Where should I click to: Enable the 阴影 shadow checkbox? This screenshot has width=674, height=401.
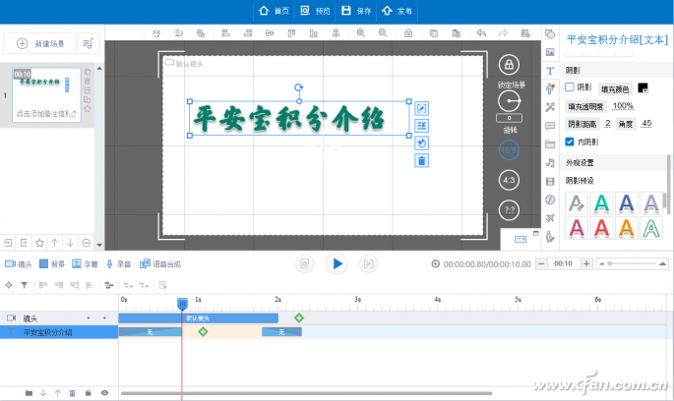coord(570,88)
